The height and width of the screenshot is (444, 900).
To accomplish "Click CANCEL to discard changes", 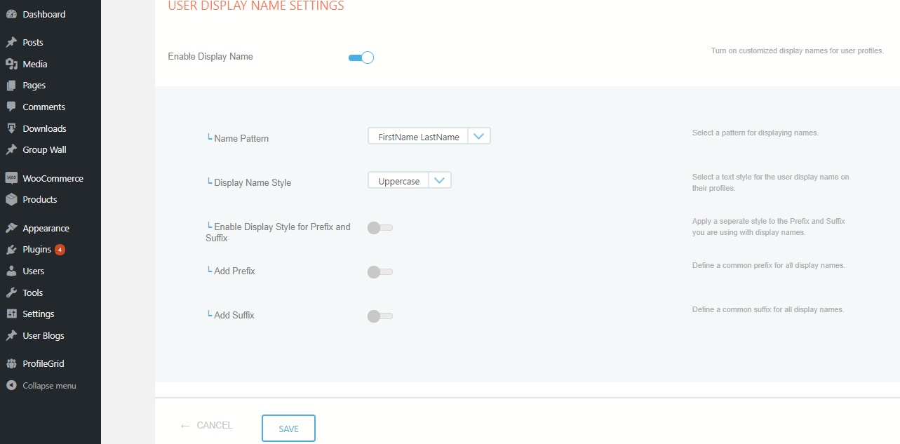I will [x=206, y=425].
